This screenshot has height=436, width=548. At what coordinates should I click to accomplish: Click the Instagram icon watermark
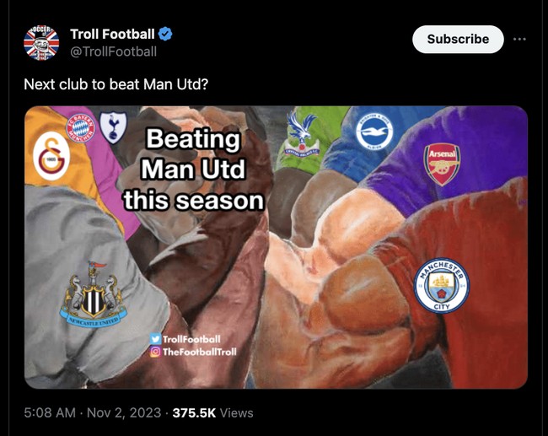coord(154,352)
